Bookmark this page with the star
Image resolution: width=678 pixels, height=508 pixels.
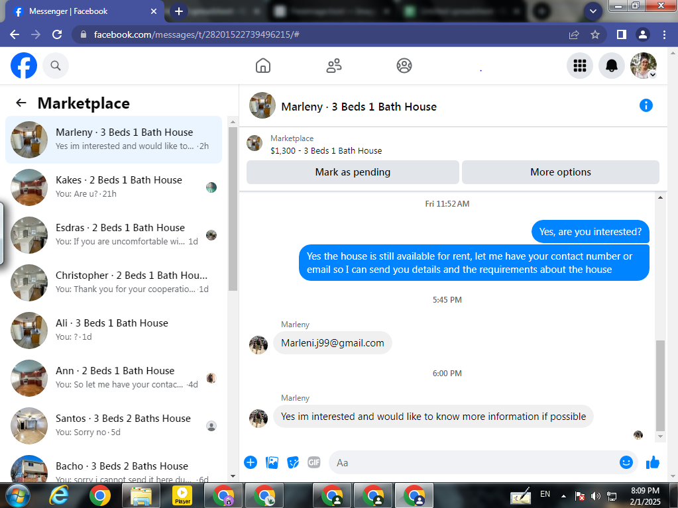click(595, 34)
